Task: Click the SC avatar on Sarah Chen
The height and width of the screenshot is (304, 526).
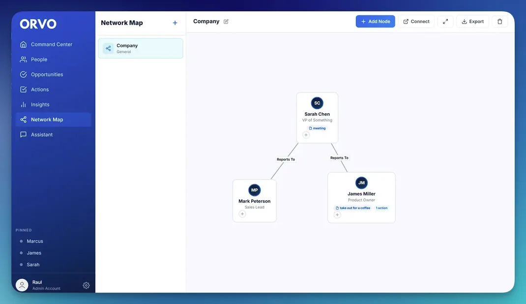Action: [x=317, y=103]
